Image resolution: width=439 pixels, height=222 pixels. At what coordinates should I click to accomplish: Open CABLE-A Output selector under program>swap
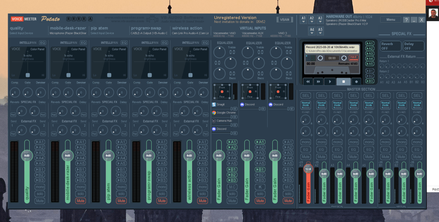point(149,33)
